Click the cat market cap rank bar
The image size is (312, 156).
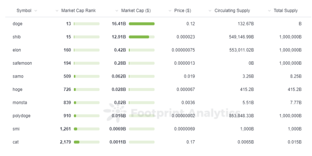coord(87,142)
